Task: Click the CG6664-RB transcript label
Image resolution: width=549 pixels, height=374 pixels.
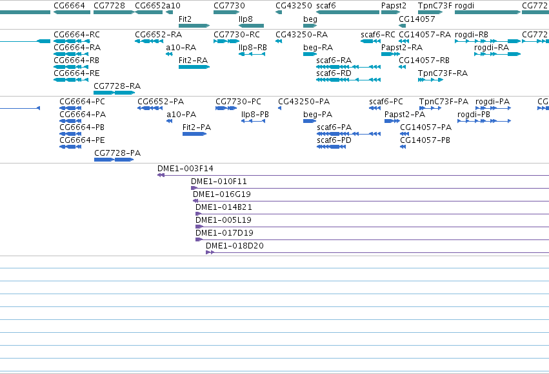Action: 76,60
